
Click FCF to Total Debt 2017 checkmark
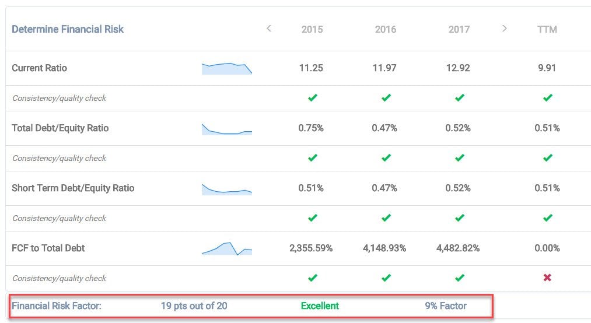point(459,278)
